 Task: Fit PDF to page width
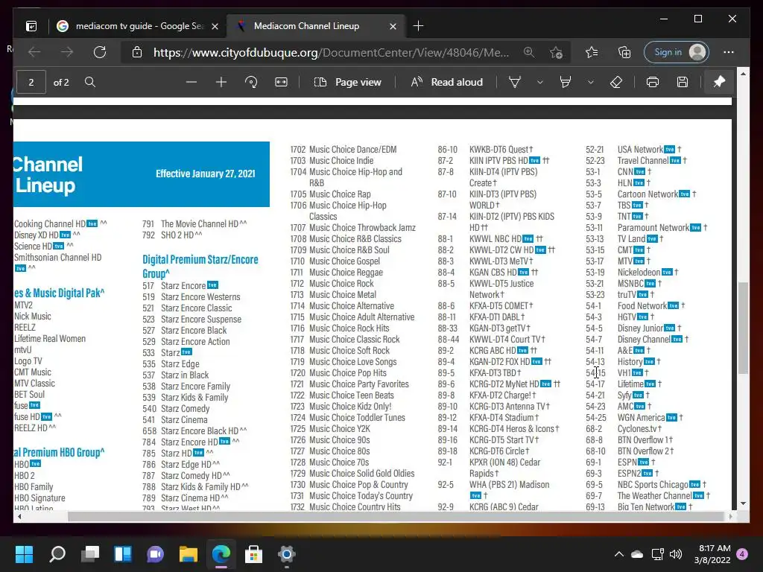point(281,82)
